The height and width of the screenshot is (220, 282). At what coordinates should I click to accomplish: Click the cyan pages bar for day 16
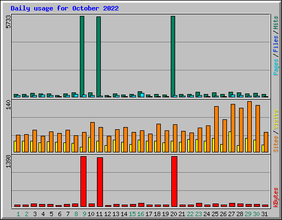pos(142,95)
